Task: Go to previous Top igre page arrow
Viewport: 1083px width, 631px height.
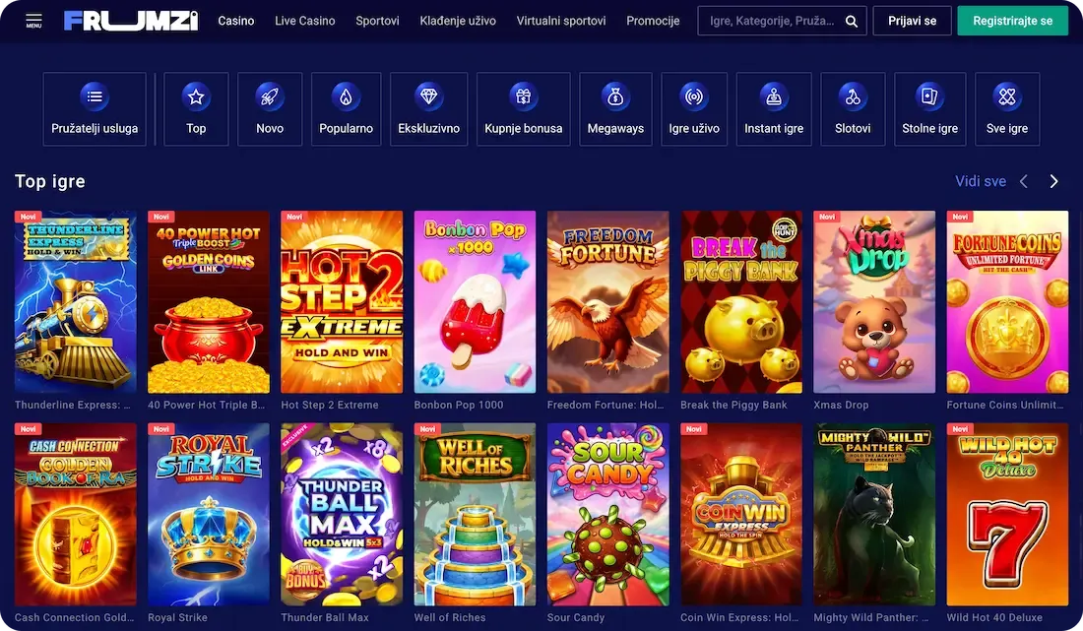Action: [1024, 181]
